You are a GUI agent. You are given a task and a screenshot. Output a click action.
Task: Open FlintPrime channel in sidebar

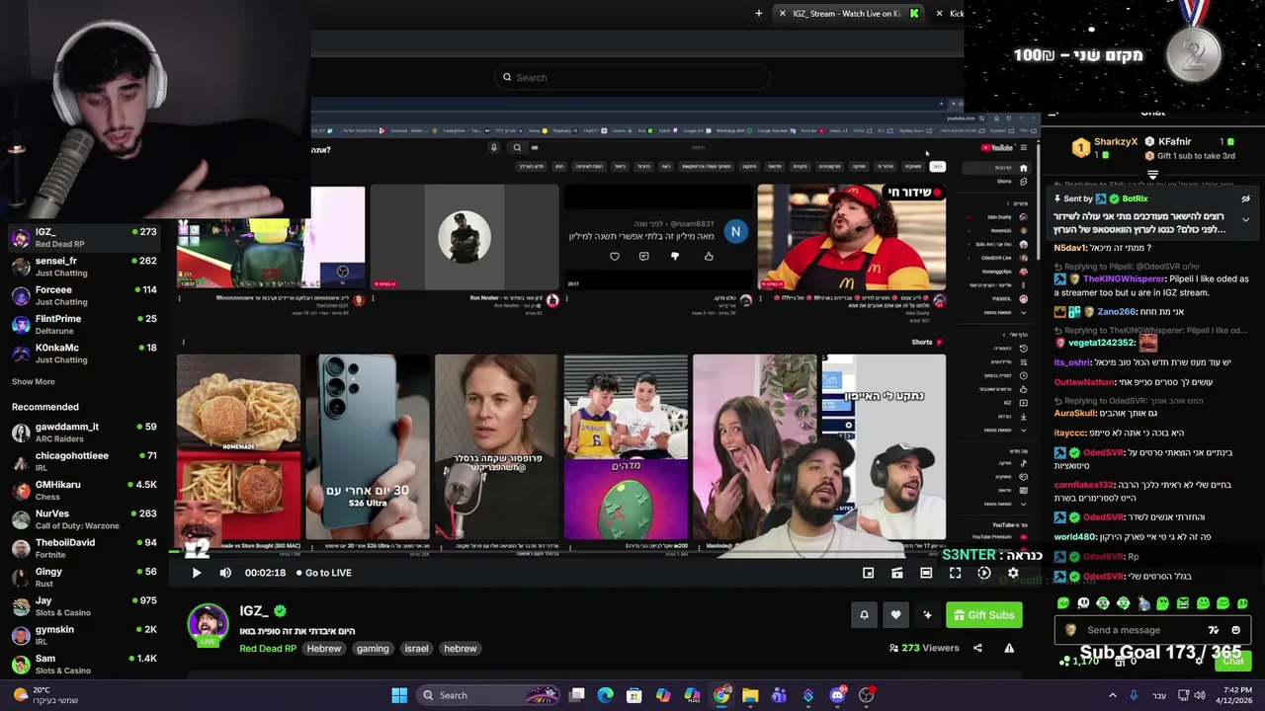pos(83,324)
